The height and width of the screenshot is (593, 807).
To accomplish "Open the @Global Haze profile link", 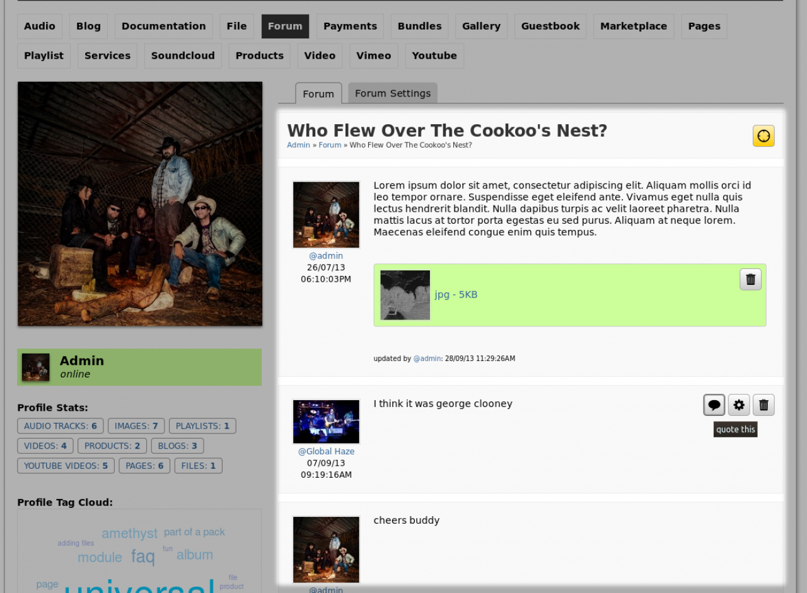I will [x=326, y=451].
